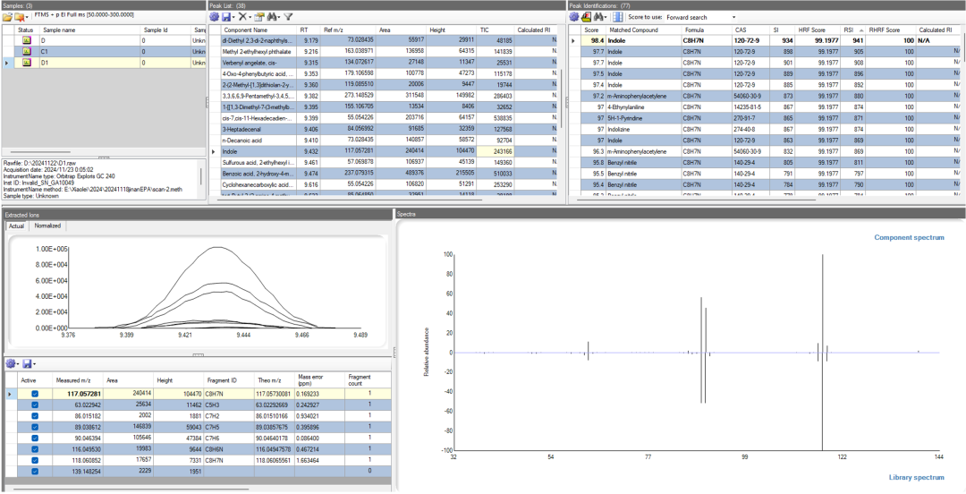Open the Score to use dropdown
This screenshot has width=966, height=494.
(x=734, y=17)
